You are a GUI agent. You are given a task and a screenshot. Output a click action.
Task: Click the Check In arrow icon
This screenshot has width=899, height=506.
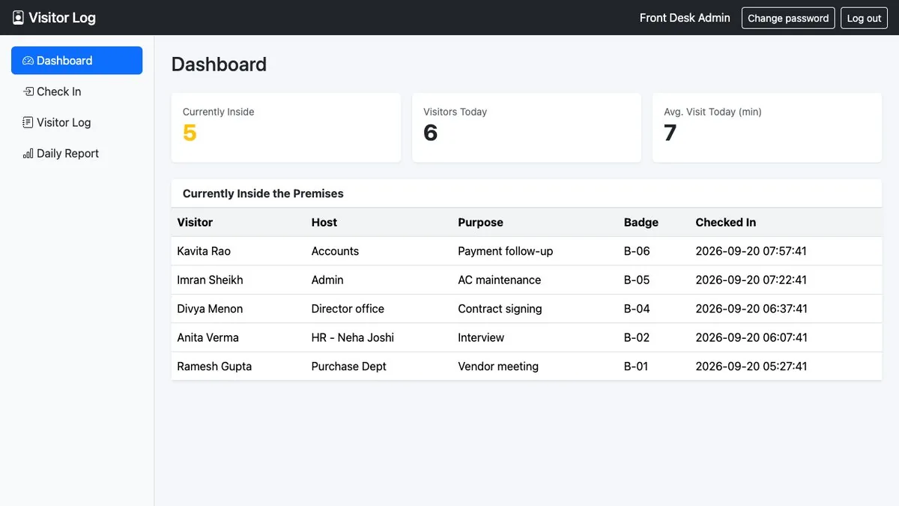click(x=28, y=91)
